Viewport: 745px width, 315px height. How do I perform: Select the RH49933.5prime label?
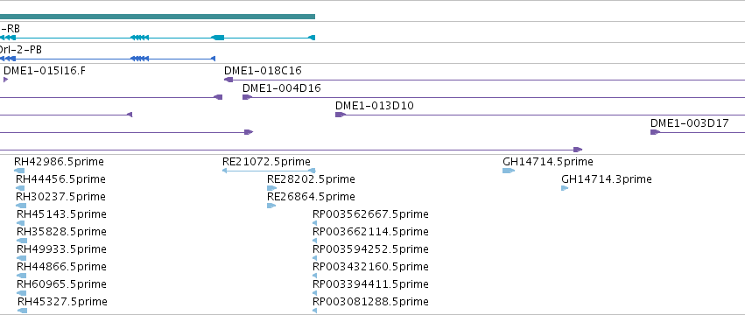click(61, 249)
